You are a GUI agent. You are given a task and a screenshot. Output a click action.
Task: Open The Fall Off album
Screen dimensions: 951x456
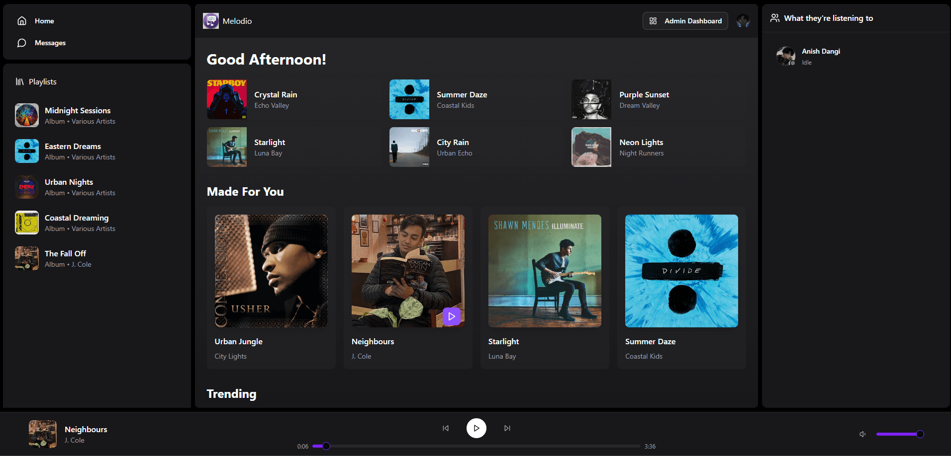pyautogui.click(x=97, y=258)
